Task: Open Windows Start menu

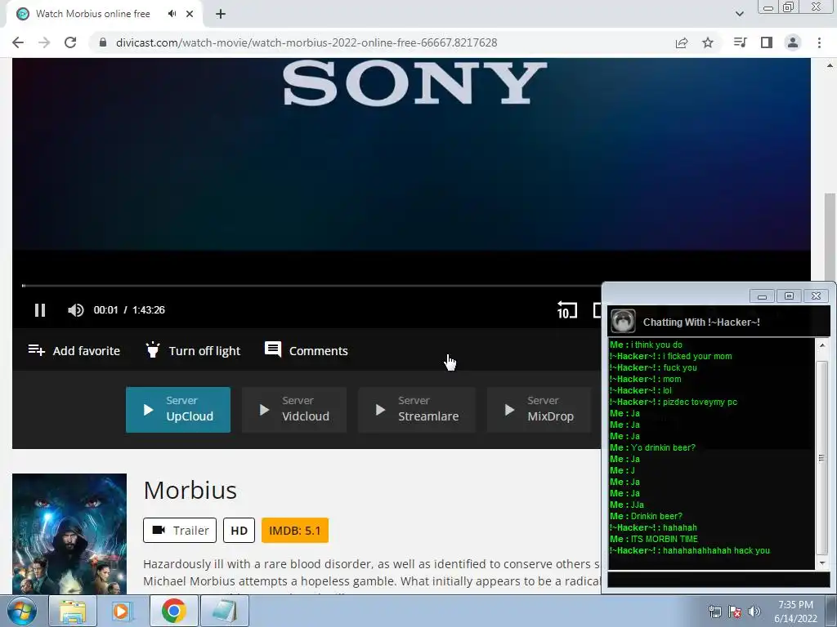Action: point(21,611)
